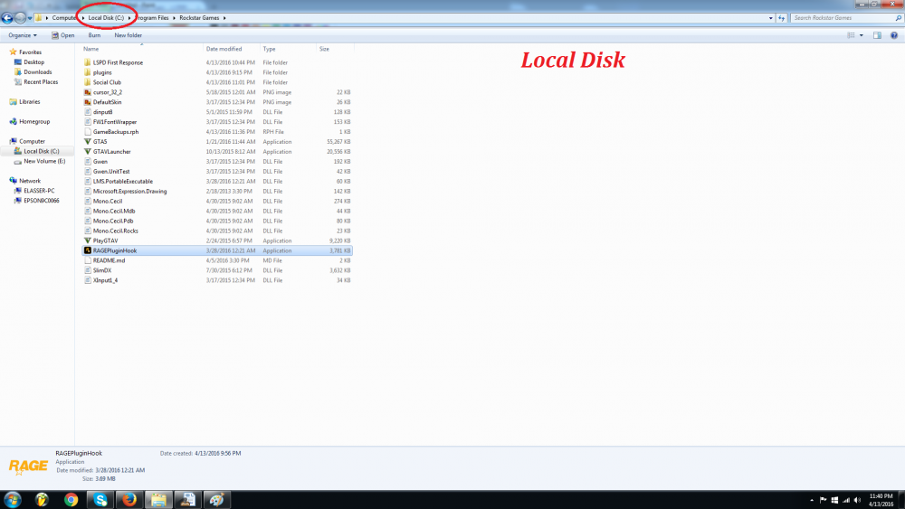Select Recent Places under Favorites
Viewport: 905px width, 509px height.
(x=41, y=82)
